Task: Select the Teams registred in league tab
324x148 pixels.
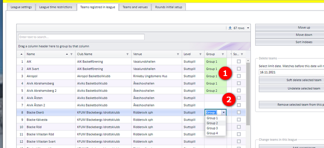Action: pyautogui.click(x=98, y=7)
